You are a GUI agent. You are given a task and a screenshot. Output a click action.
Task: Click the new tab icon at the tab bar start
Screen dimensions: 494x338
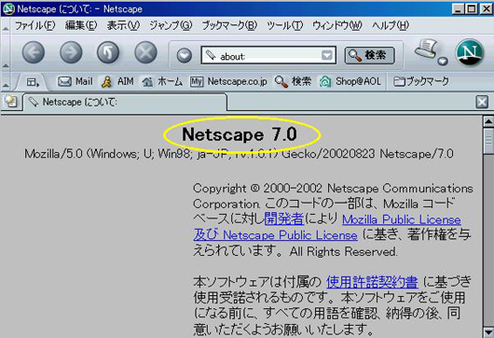(11, 102)
